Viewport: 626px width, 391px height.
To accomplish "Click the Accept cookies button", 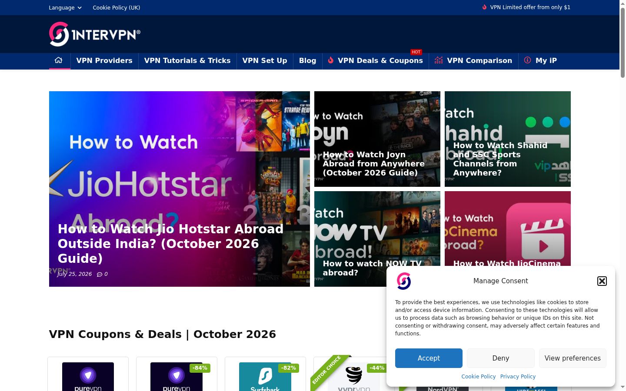I will (429, 358).
